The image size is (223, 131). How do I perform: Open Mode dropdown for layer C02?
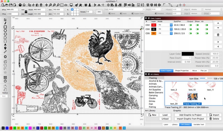[165, 25]
